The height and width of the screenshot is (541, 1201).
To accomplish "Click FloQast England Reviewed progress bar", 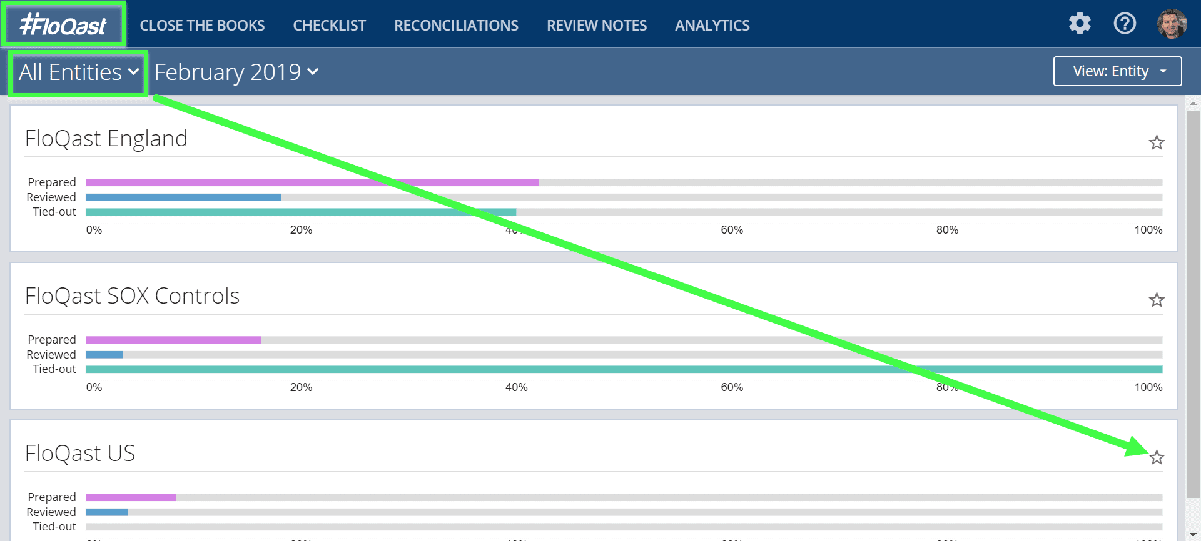I will tap(624, 197).
